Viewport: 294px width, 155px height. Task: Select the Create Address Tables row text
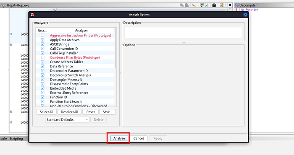(66, 62)
